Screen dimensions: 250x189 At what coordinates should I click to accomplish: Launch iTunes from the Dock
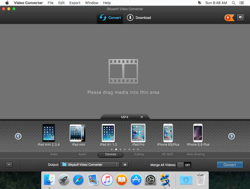coord(107,180)
